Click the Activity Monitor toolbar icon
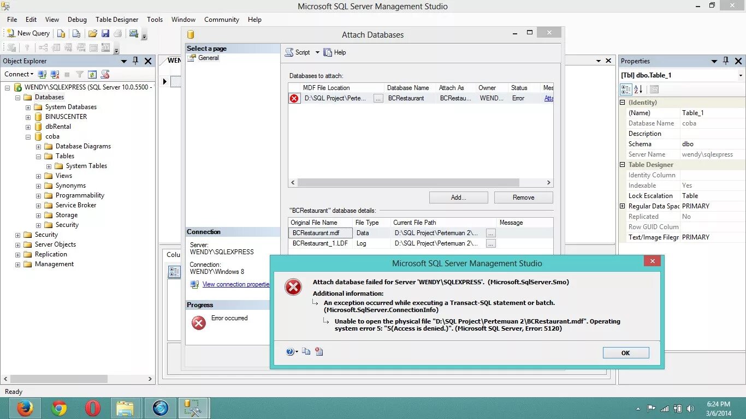This screenshot has height=419, width=746. coord(134,33)
